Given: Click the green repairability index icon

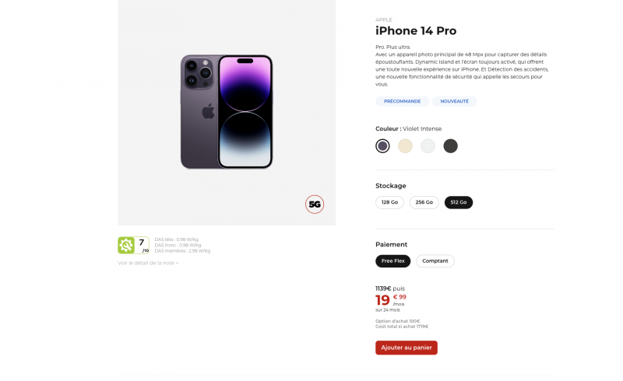Looking at the screenshot, I should pos(126,245).
